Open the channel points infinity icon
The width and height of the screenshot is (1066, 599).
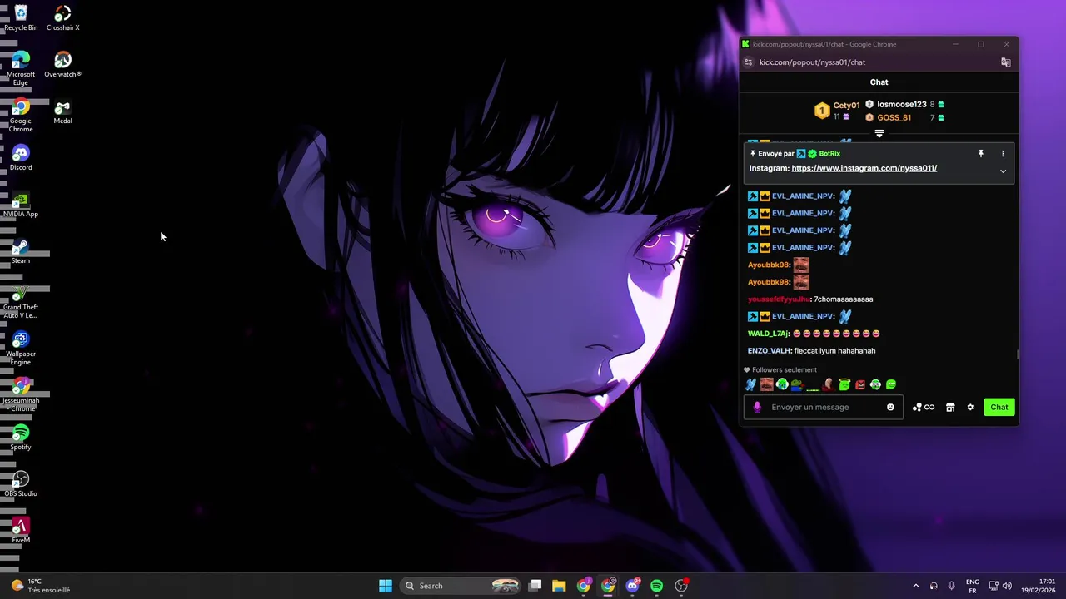click(x=923, y=407)
